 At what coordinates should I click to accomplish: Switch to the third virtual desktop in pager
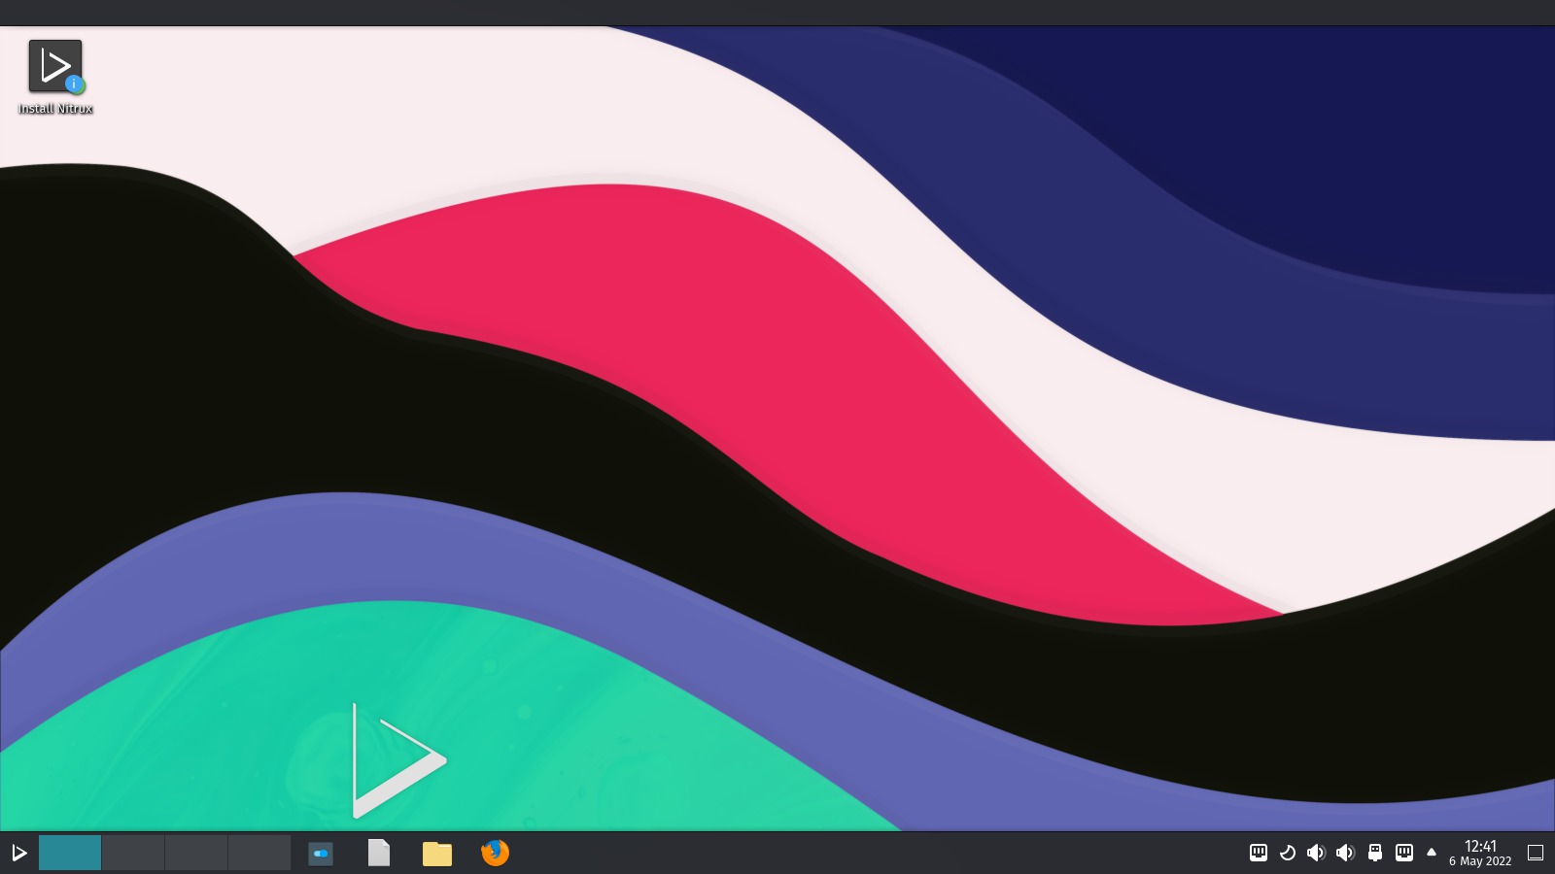pos(196,853)
